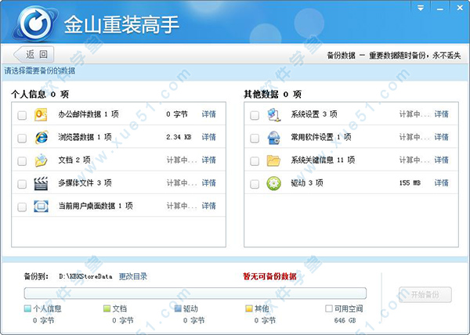Check the 系统关键信息 checkbox
The width and height of the screenshot is (470, 335).
point(255,161)
